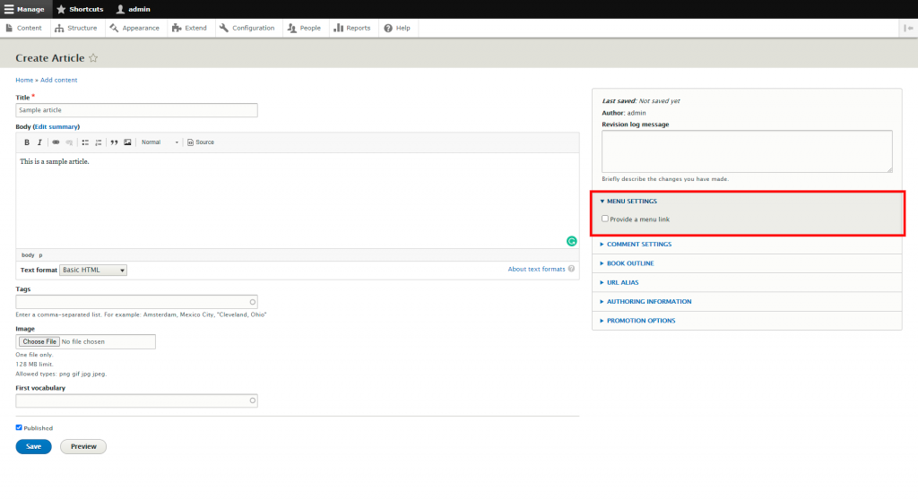
Task: Apply italic formatting in the editor toolbar
Action: (39, 142)
